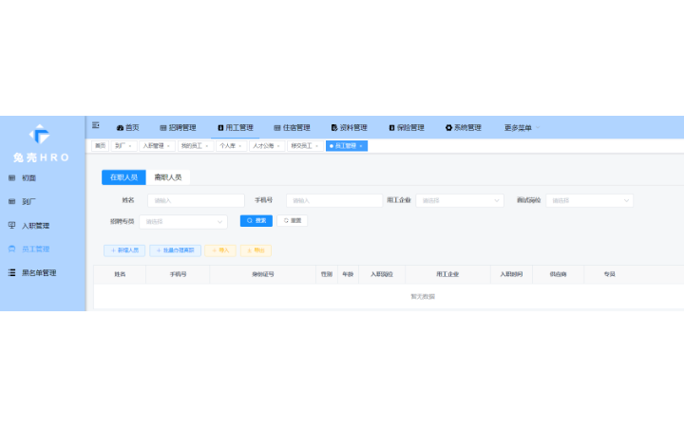Select 招聘管理 in top menu
The width and height of the screenshot is (684, 427).
click(x=178, y=128)
